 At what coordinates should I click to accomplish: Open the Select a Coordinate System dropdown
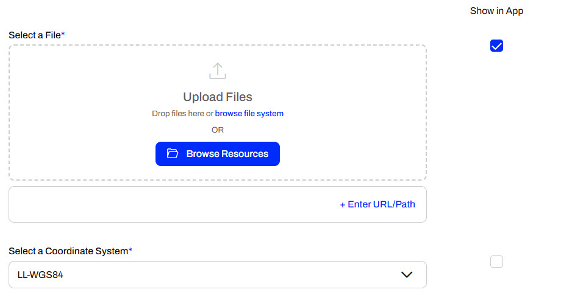(x=217, y=275)
